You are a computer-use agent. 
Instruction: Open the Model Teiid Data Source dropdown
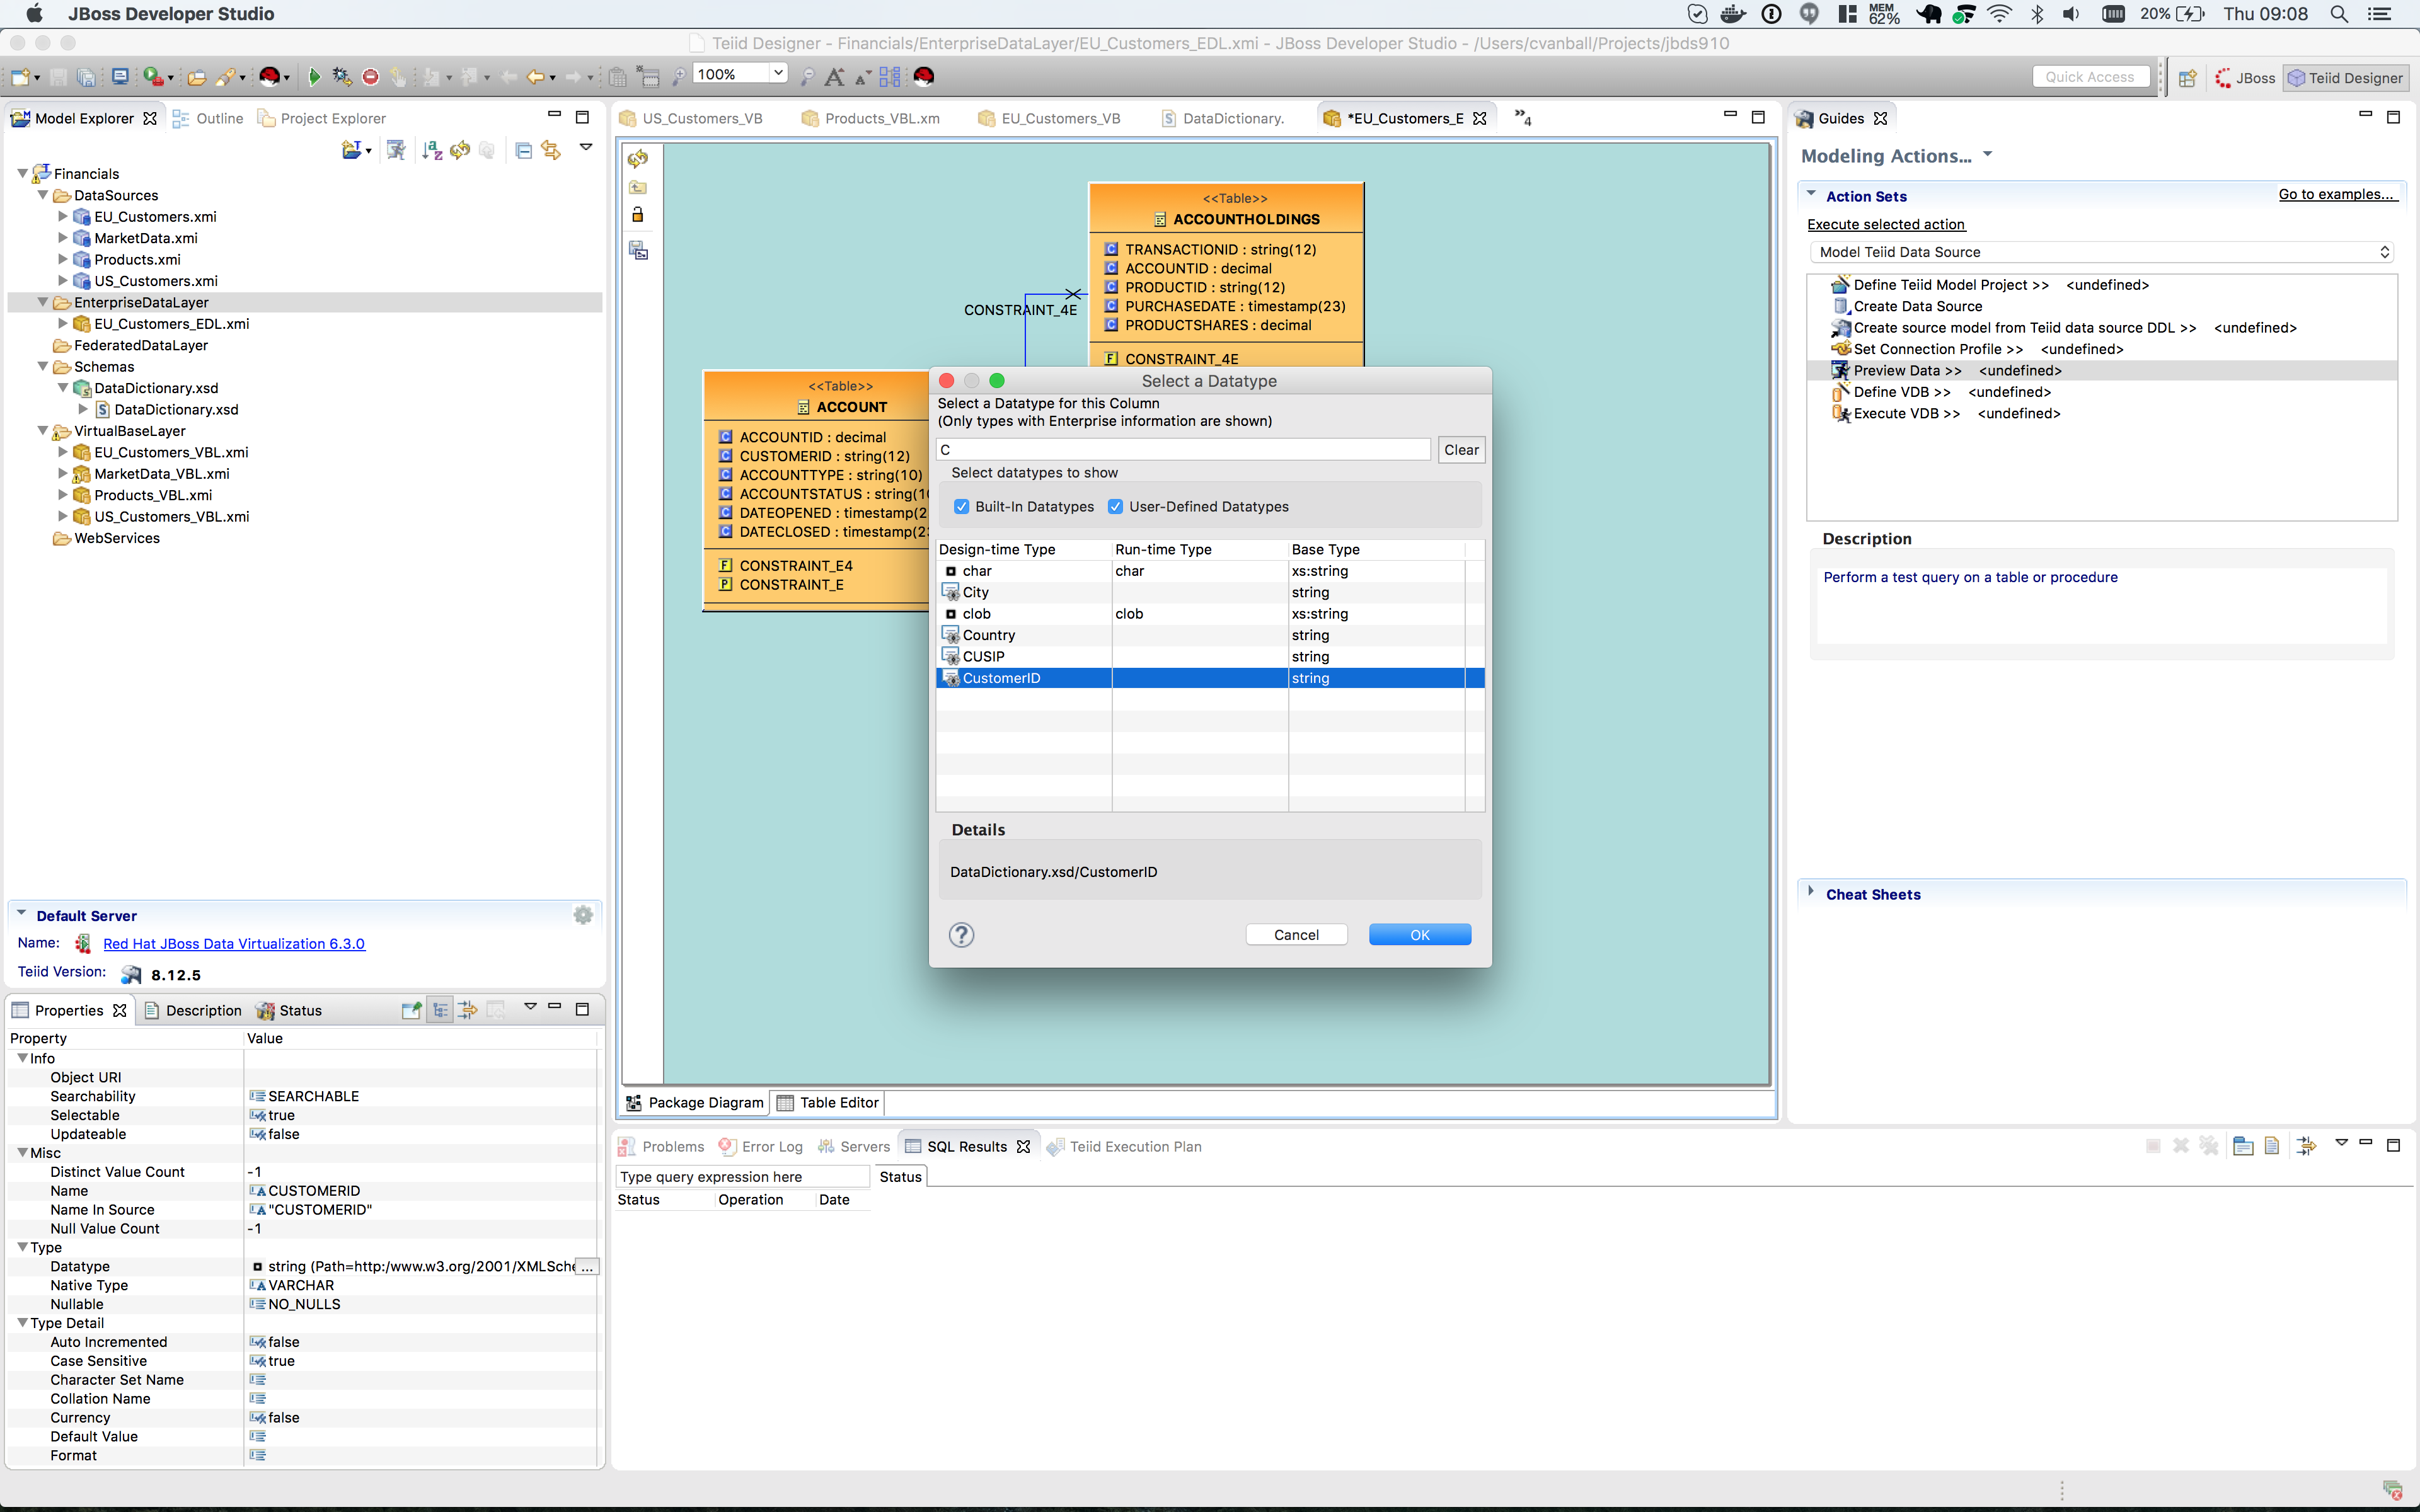[x=2385, y=252]
